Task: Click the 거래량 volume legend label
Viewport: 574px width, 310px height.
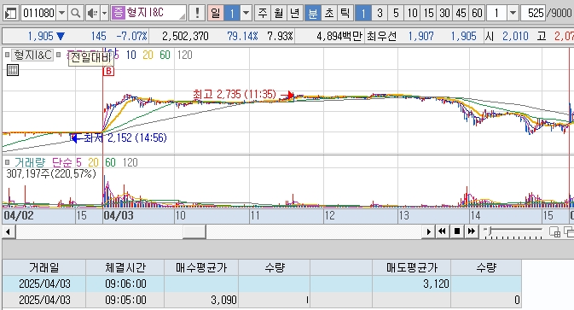Action: pyautogui.click(x=30, y=162)
